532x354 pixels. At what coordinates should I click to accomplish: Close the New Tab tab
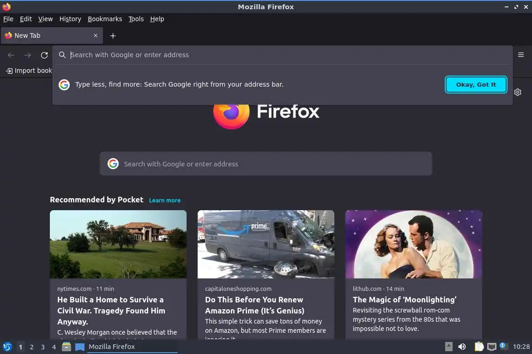(x=95, y=35)
